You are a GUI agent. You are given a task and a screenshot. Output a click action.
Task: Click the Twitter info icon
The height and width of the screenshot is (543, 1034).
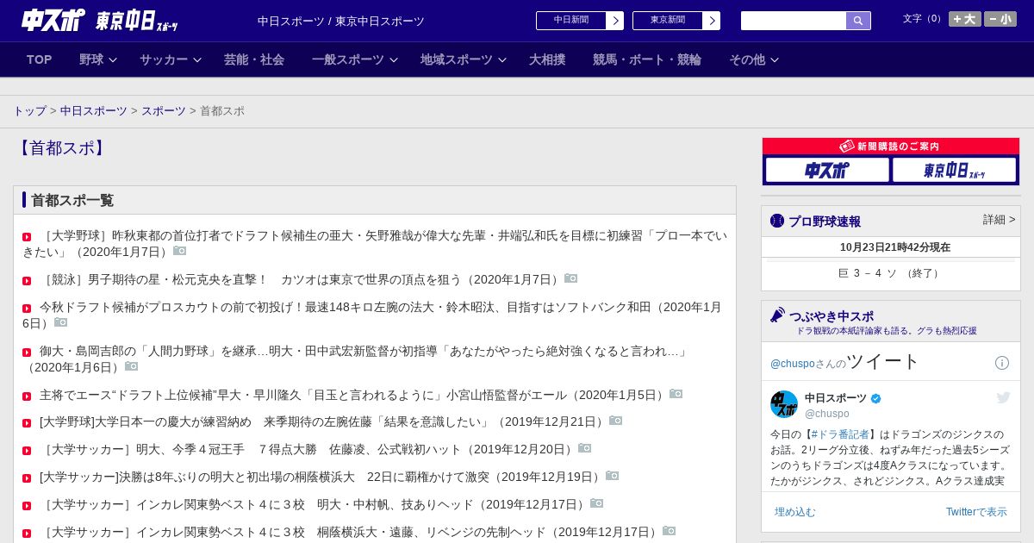[1002, 363]
